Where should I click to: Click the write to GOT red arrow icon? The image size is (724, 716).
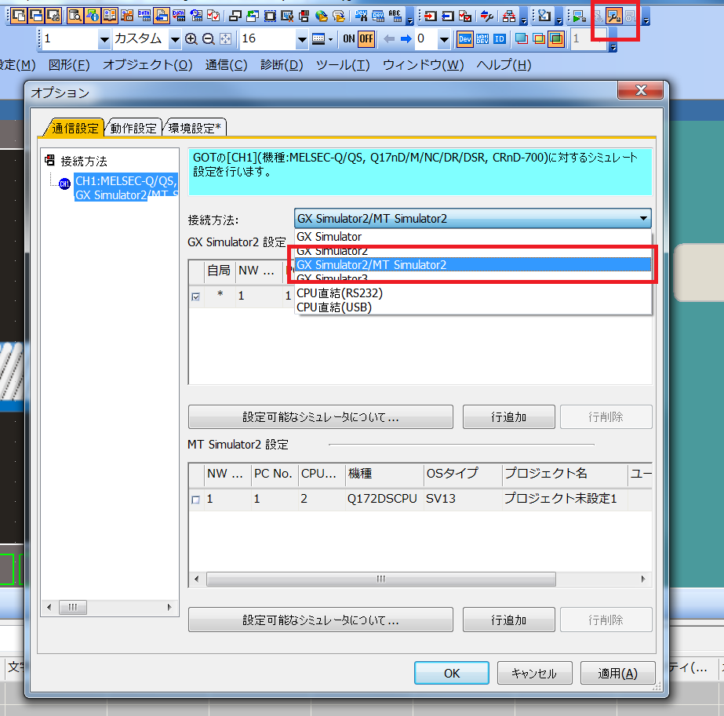[x=430, y=16]
